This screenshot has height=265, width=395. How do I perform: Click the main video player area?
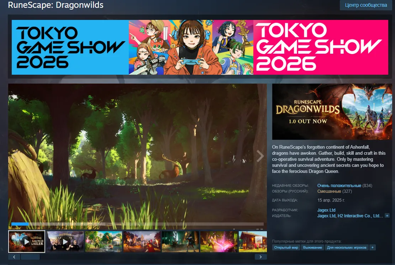138,156
